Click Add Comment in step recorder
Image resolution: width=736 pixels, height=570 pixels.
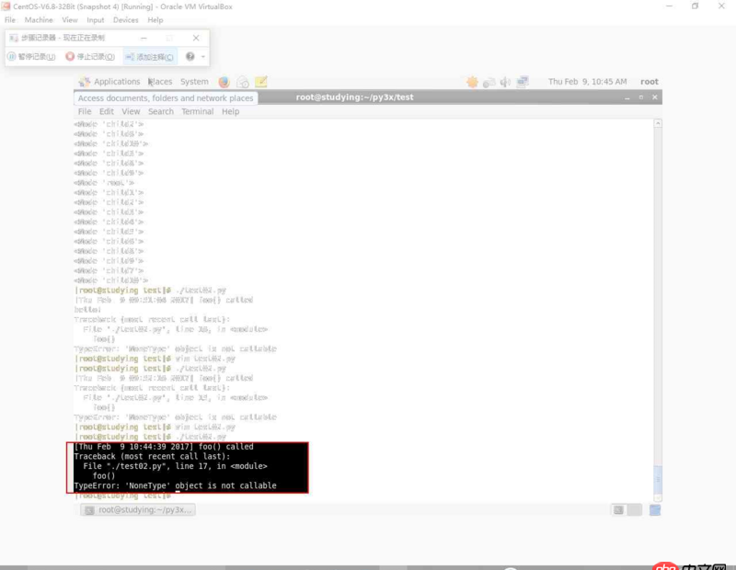[150, 57]
